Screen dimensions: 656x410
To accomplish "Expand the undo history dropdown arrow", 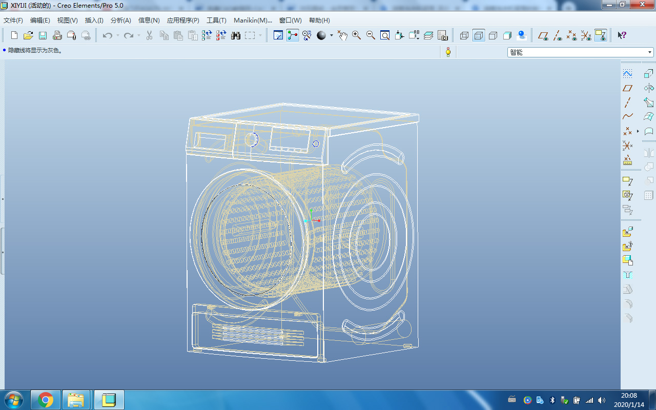I will pos(118,35).
